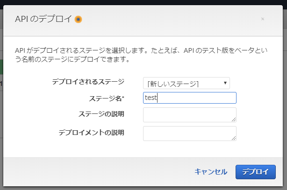
Task: Click the デプロイされるステージ label
Action: coord(88,82)
